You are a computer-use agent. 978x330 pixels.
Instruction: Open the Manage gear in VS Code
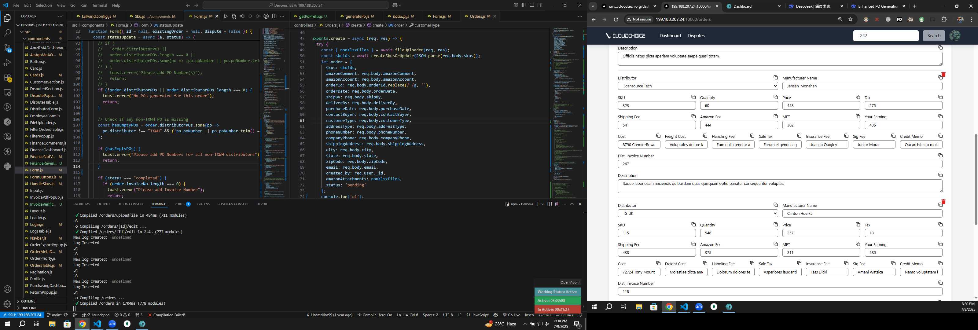pyautogui.click(x=7, y=304)
